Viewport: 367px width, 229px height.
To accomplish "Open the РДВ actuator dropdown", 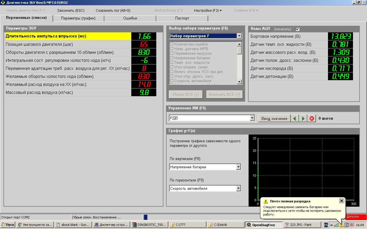I will pyautogui.click(x=252, y=118).
